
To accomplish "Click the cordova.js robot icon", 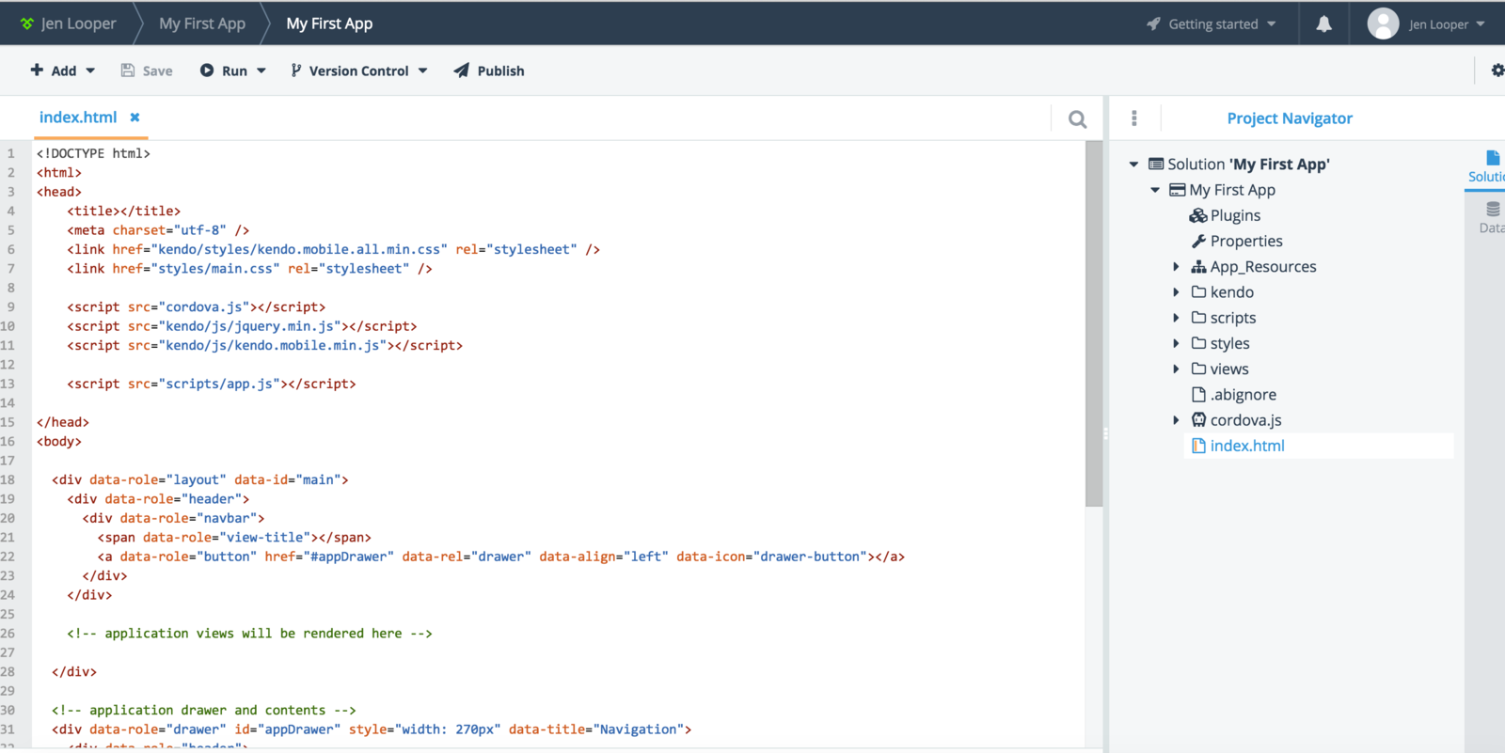I will [1198, 420].
